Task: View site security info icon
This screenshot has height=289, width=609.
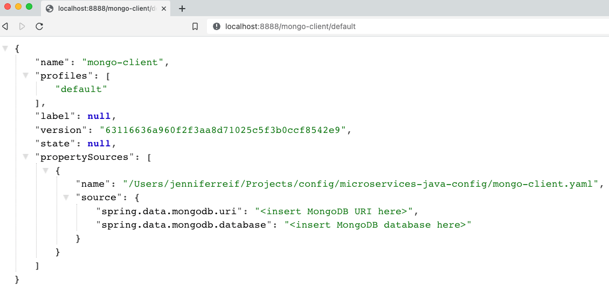Action: pyautogui.click(x=217, y=26)
